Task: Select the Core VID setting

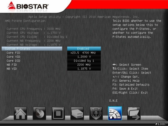Action: tap(13, 57)
